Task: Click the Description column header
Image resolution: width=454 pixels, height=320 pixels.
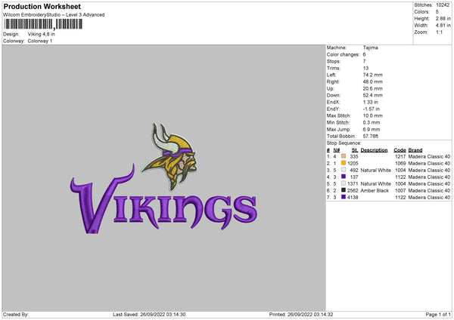Action: [x=374, y=149]
